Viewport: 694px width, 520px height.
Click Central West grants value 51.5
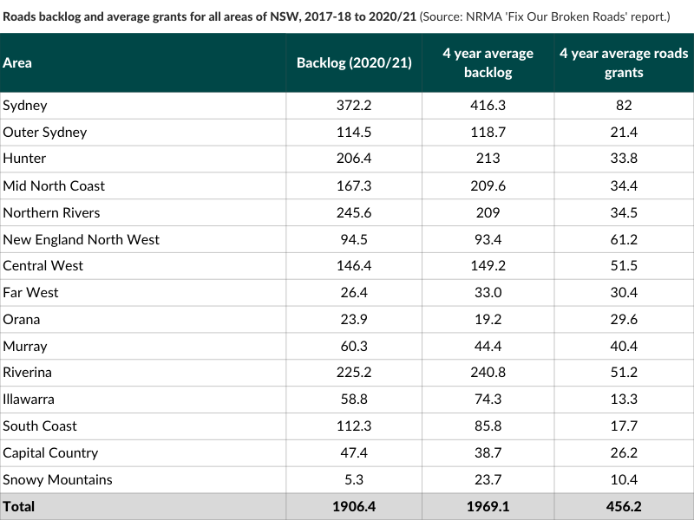tap(623, 265)
